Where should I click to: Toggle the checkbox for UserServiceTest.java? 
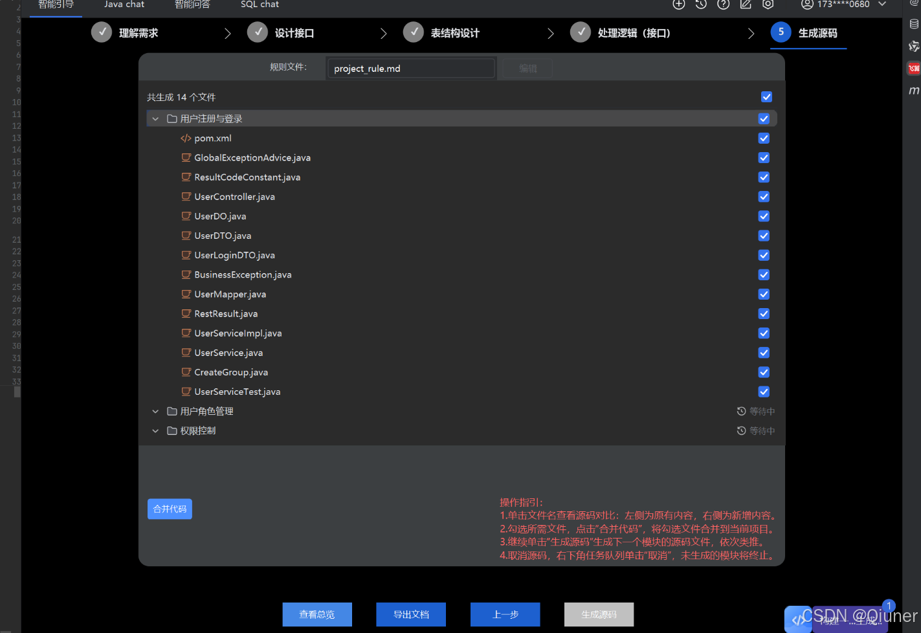click(x=764, y=392)
